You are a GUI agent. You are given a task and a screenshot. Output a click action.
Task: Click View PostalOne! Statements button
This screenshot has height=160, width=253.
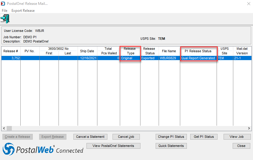113,146
